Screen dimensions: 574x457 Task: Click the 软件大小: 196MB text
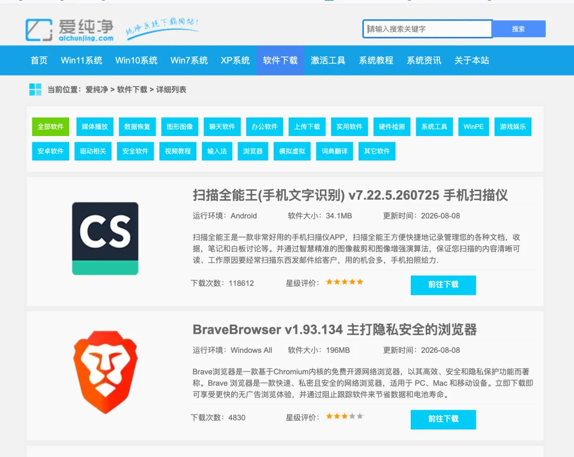319,350
